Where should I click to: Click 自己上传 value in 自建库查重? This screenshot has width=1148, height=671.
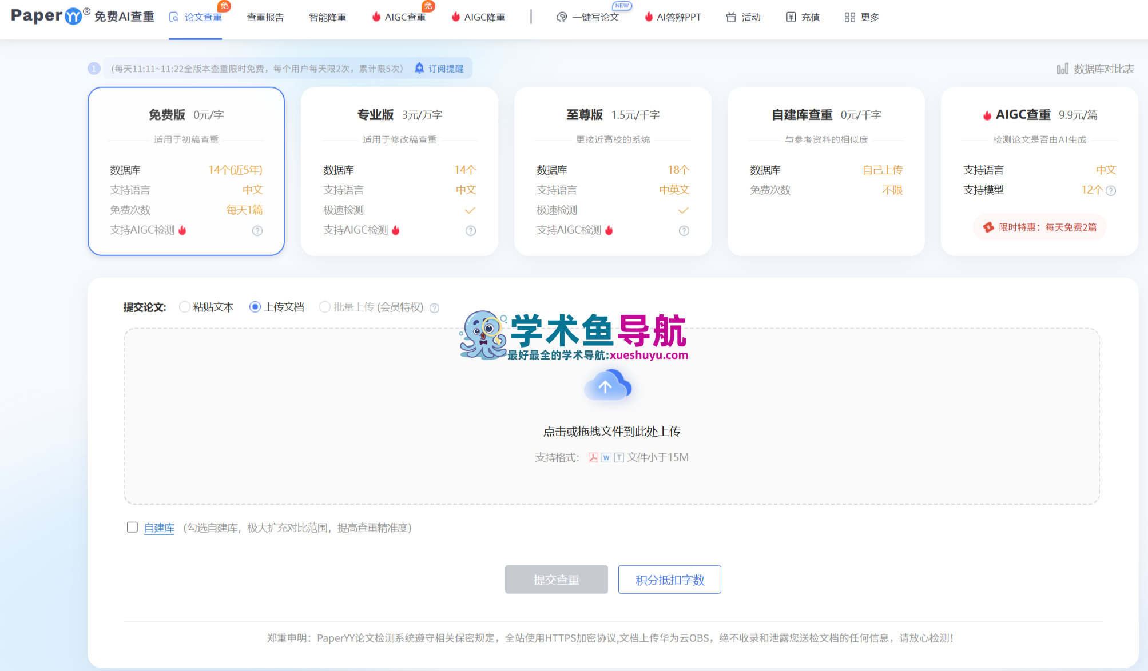click(x=883, y=170)
